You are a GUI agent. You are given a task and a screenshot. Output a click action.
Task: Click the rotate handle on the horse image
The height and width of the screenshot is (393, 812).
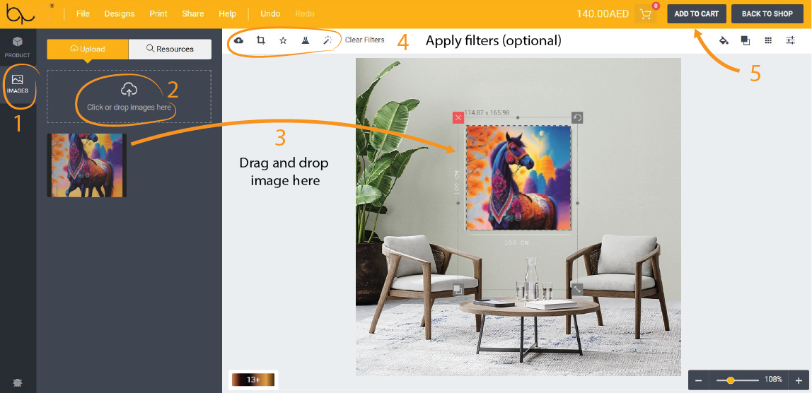pyautogui.click(x=577, y=117)
